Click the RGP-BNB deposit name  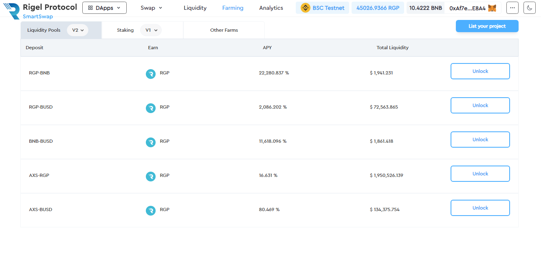[40, 73]
